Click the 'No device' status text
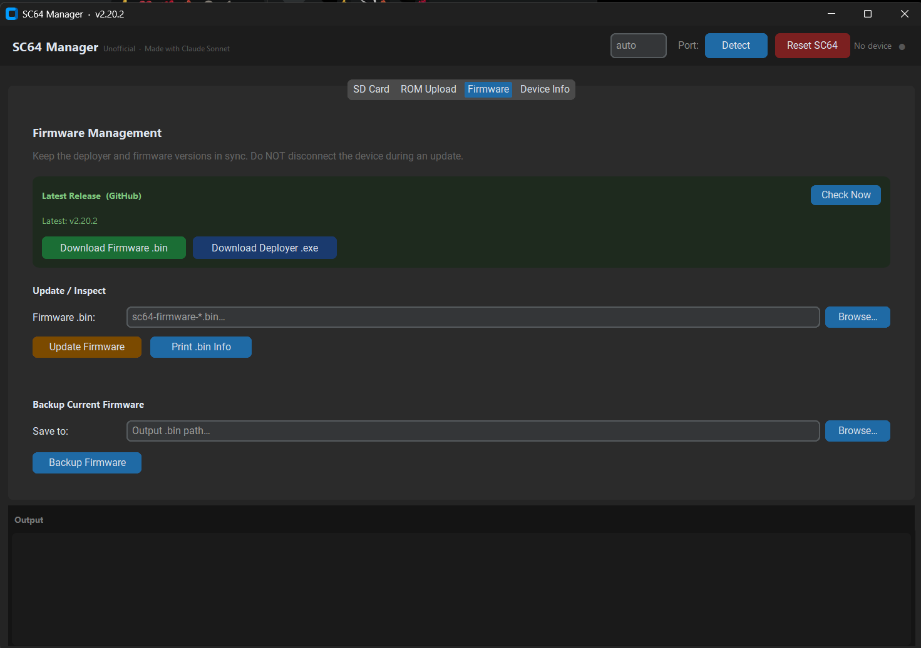The height and width of the screenshot is (648, 921). (x=872, y=46)
